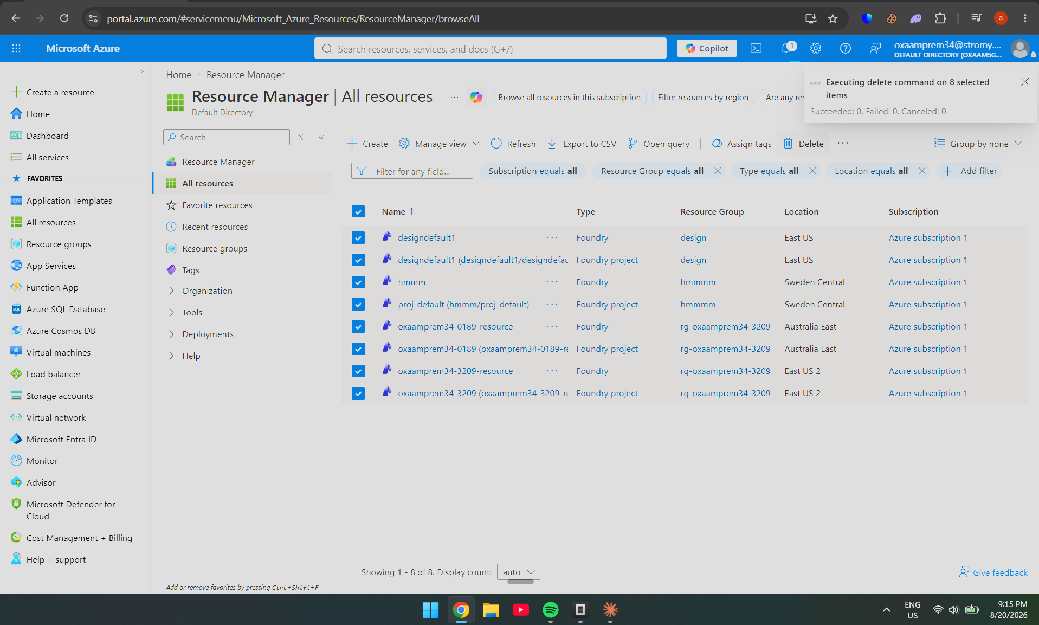The image size is (1039, 625).
Task: Click the search resources, services, and docs box
Action: 490,49
